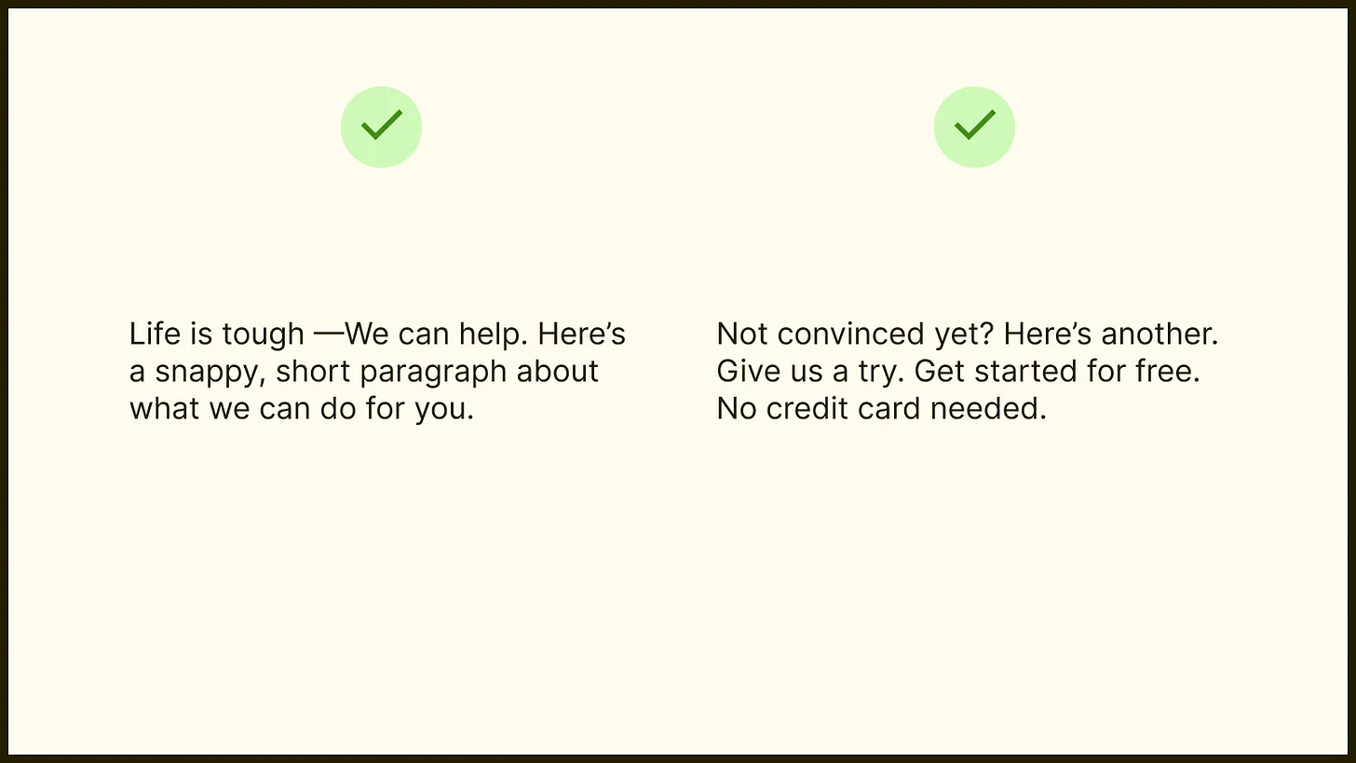Click the words "Life is tough"
This screenshot has height=763, width=1356.
[x=216, y=334]
